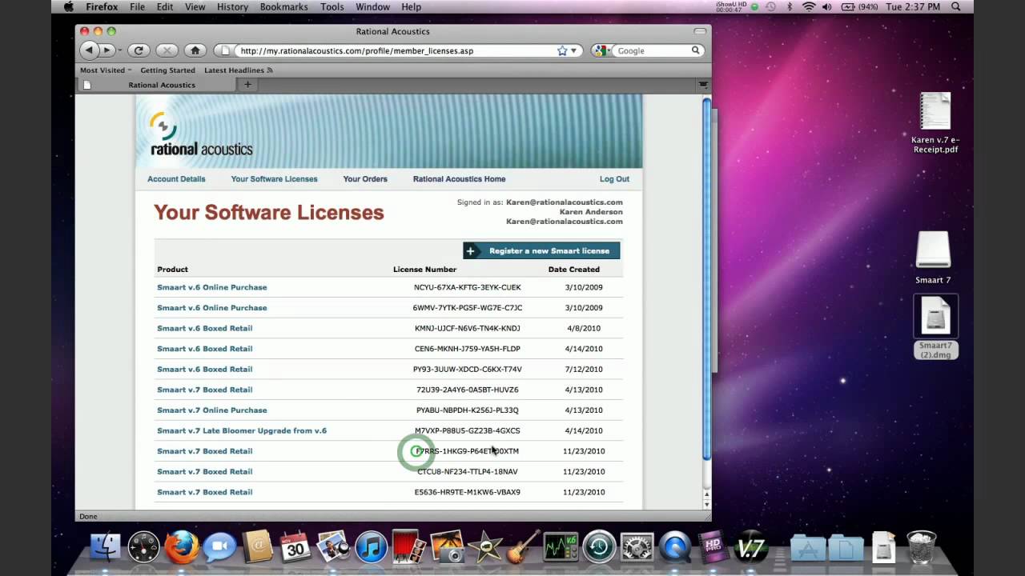Select license number E5636-HR9TE-M1KW6-VBAX9
The image size is (1025, 576).
pos(468,492)
